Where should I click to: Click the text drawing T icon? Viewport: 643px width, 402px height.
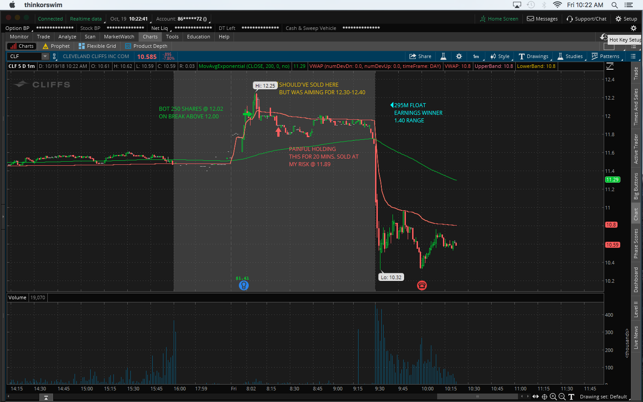pos(571,397)
